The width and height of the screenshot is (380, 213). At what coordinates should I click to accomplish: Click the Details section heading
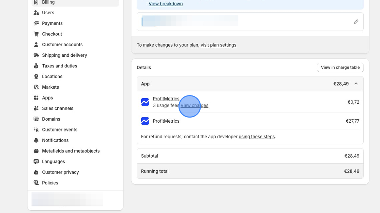144,68
